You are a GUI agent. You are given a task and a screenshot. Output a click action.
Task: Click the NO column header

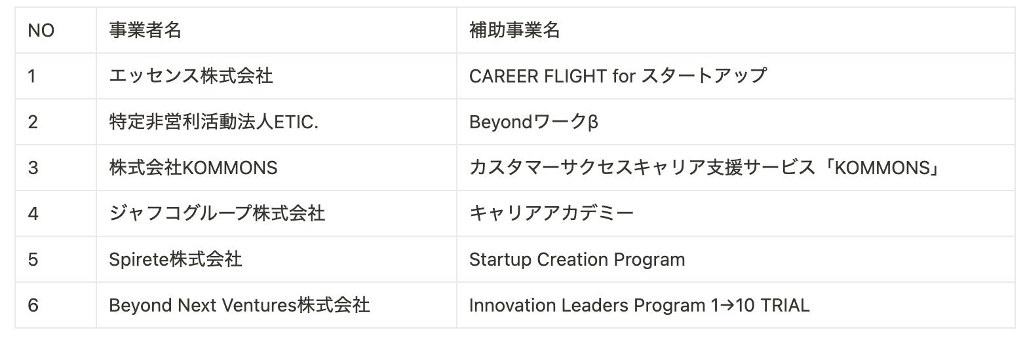pyautogui.click(x=41, y=31)
